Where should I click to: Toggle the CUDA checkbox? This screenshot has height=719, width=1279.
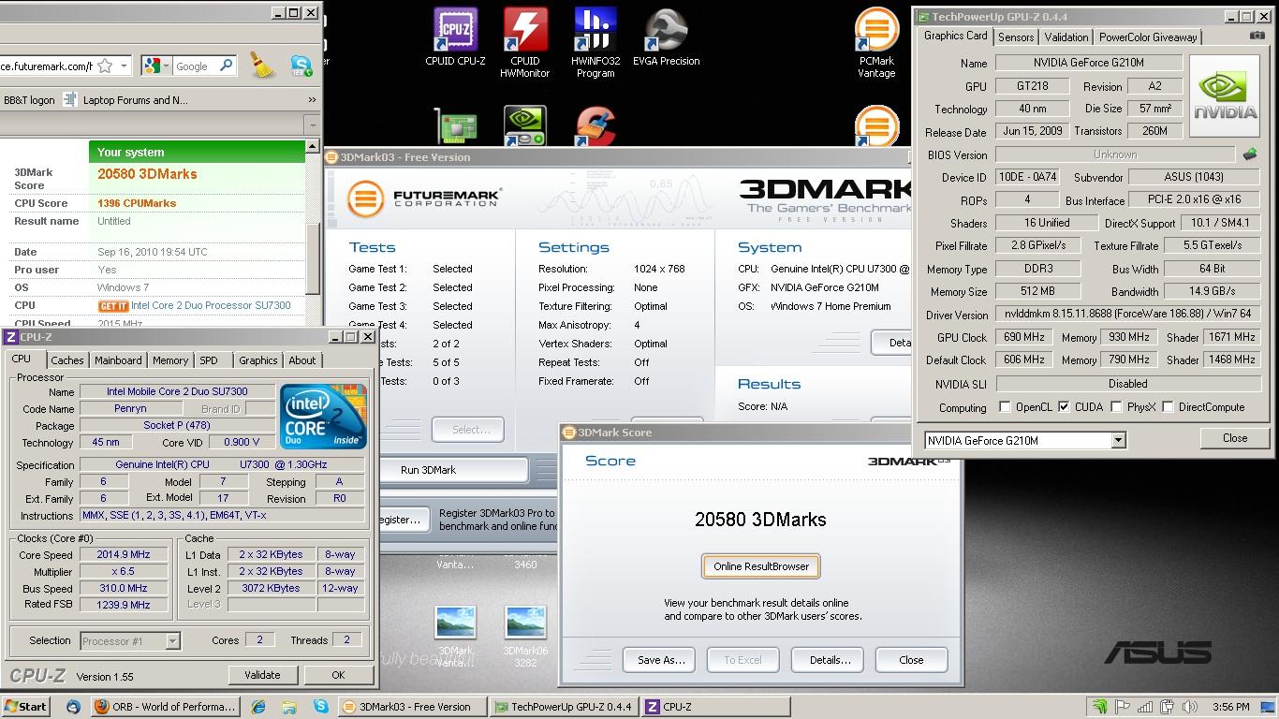tap(1064, 407)
